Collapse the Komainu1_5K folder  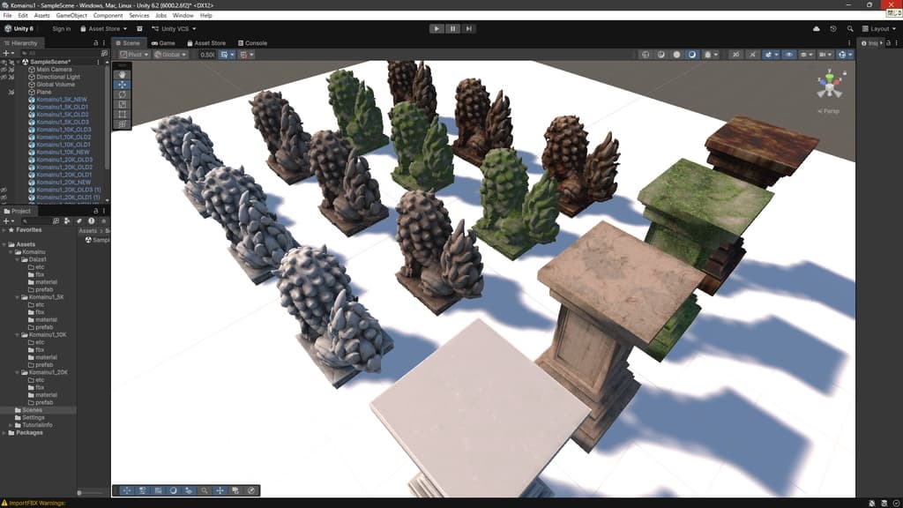pyautogui.click(x=18, y=297)
